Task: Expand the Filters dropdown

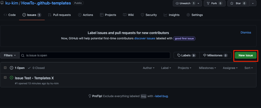Action: coord(10,56)
